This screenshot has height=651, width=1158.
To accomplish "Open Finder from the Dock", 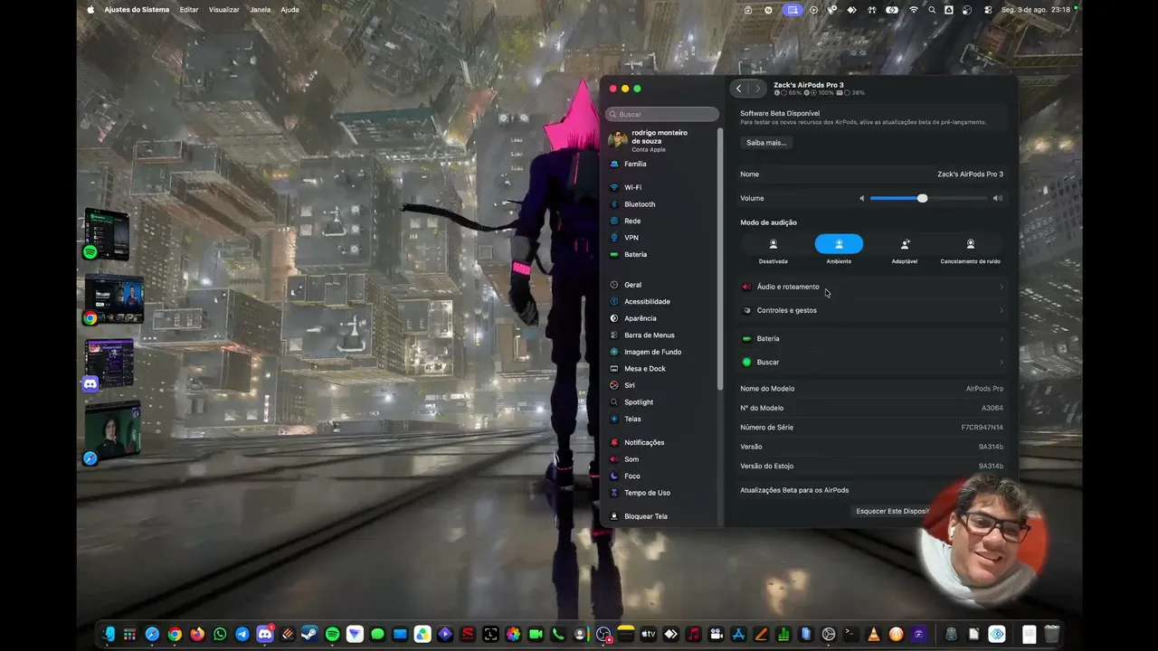I will click(x=109, y=635).
